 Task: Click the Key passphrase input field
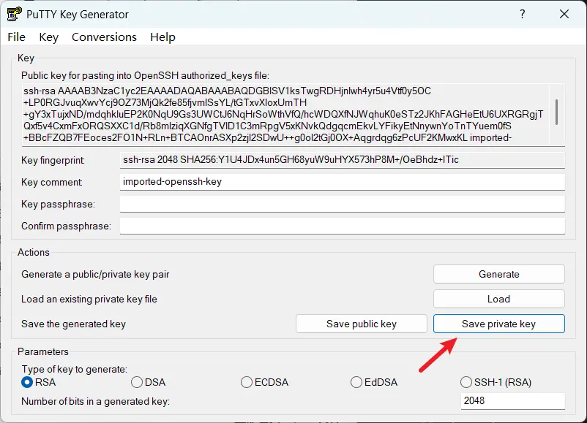click(x=342, y=204)
